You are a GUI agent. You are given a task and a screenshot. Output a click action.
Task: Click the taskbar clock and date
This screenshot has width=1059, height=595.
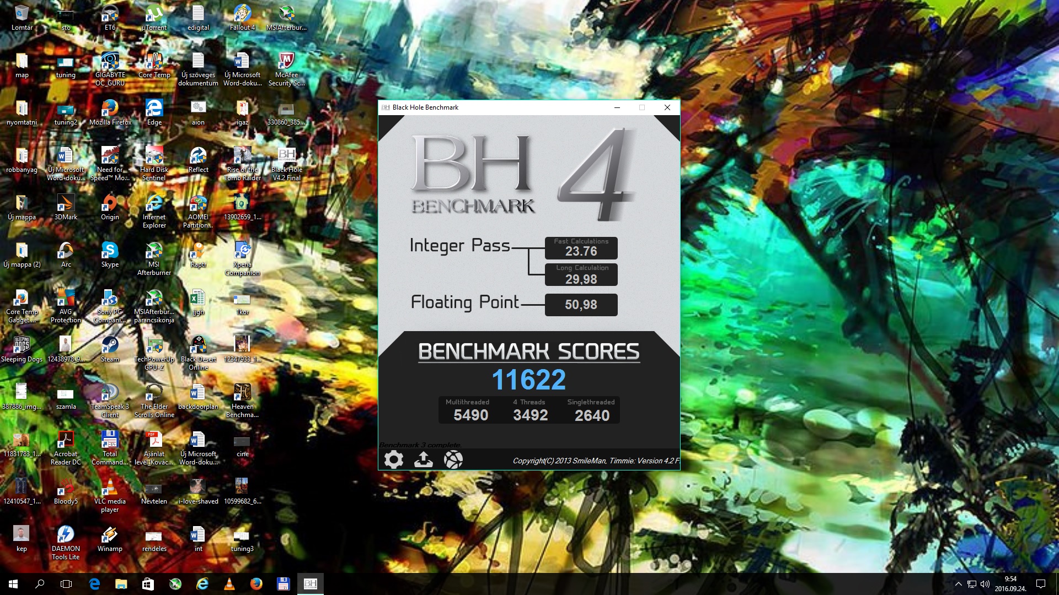tap(1010, 584)
